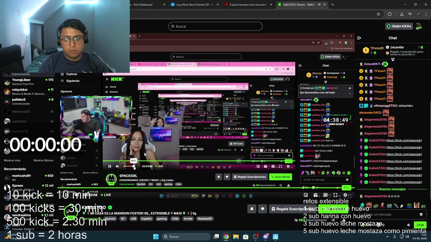Open the Windows Start menu
The height and width of the screenshot is (242, 431).
coord(156,237)
